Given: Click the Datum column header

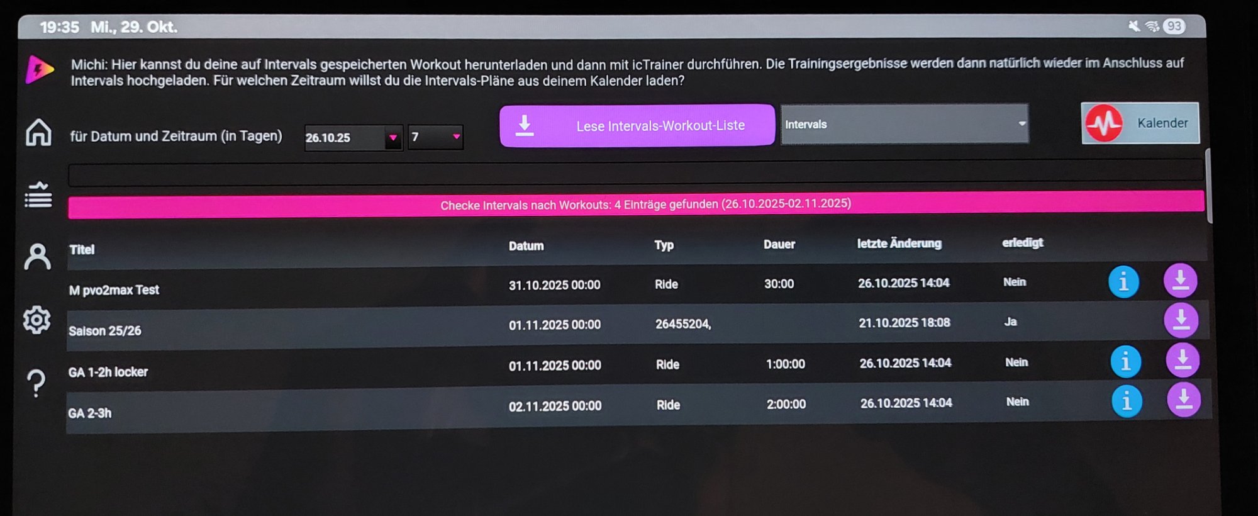Looking at the screenshot, I should (x=526, y=245).
